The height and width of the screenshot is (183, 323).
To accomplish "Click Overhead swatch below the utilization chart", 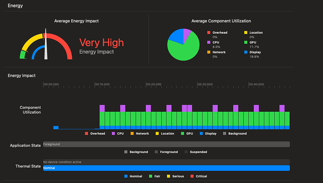I will (87, 133).
